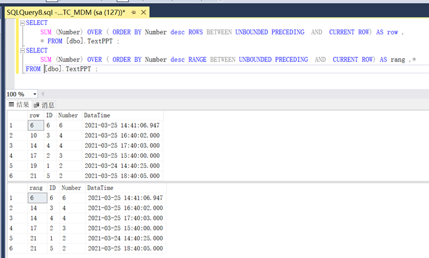The width and height of the screenshot is (429, 258).
Task: Click the 'row' column header
Action: pyautogui.click(x=36, y=115)
